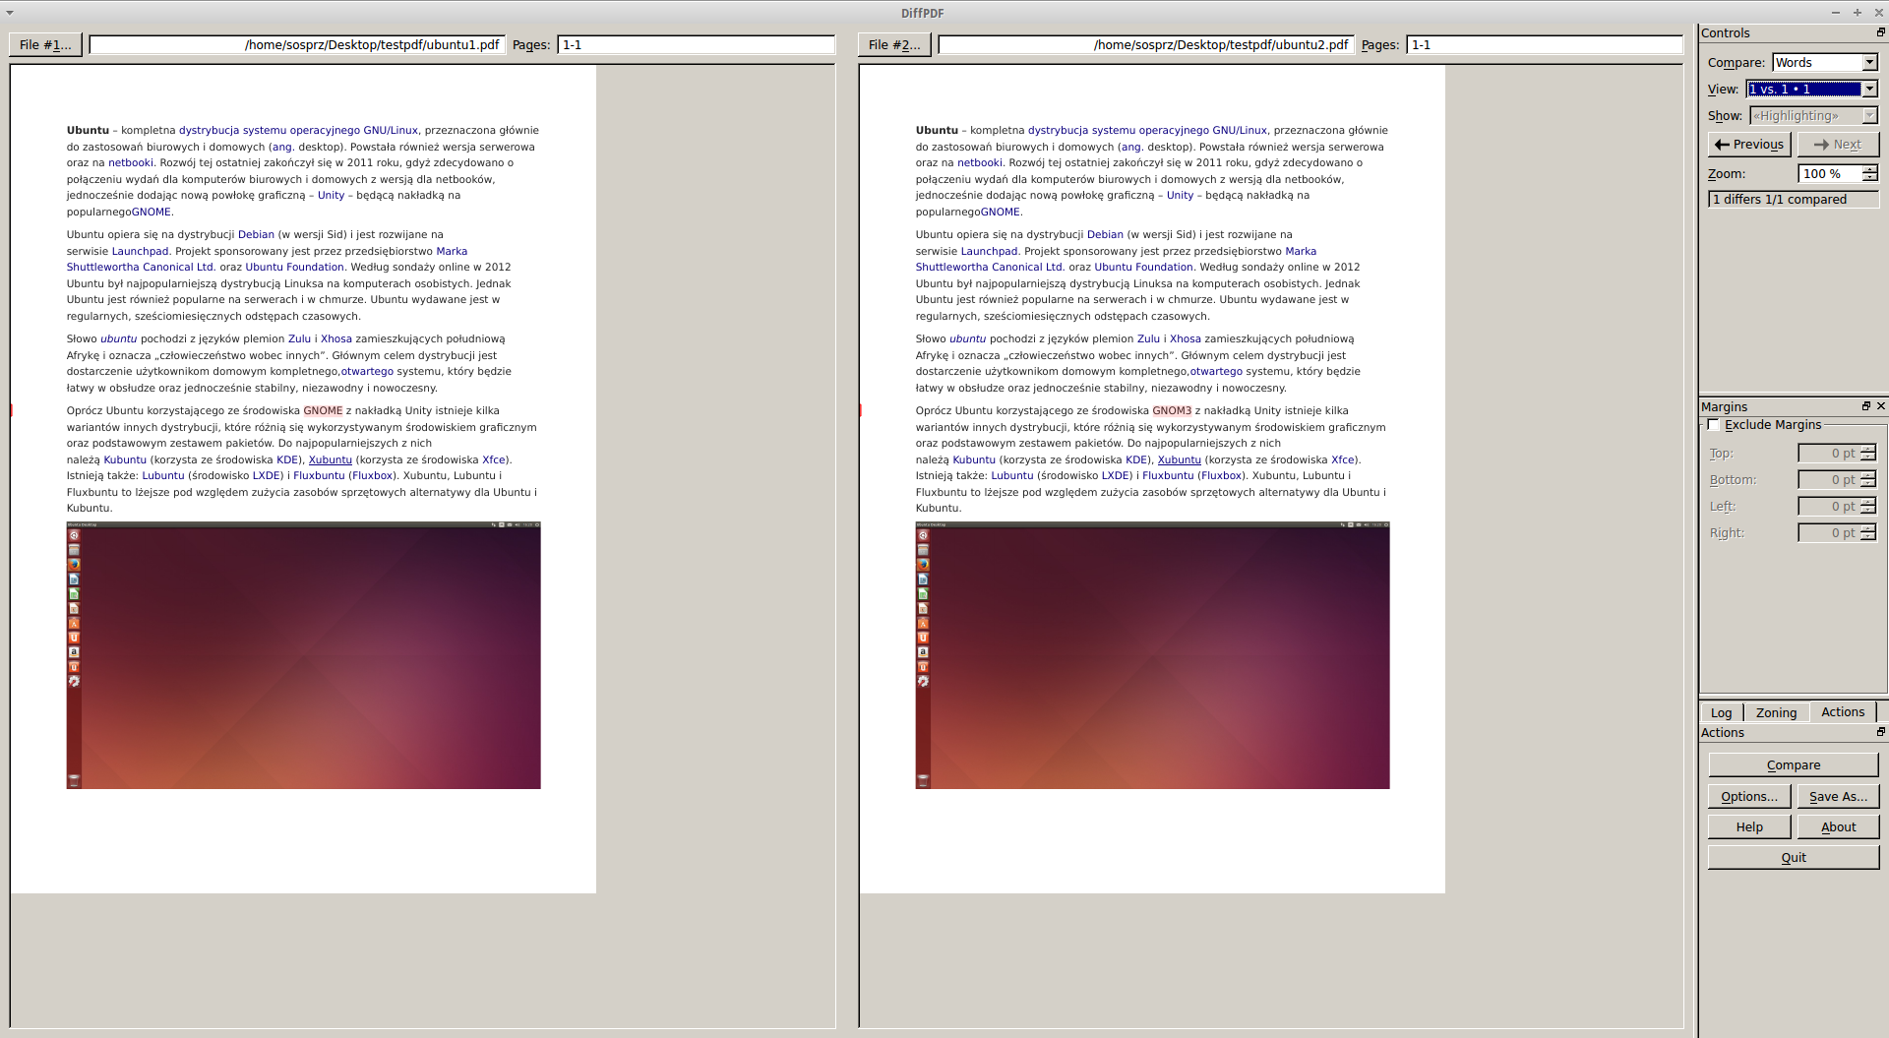Viewport: 1889px width, 1038px height.
Task: Open the About dialog
Action: [1838, 827]
